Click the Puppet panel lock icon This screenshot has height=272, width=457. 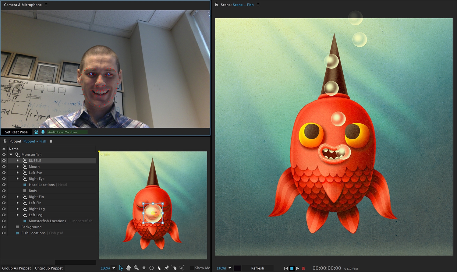5,141
